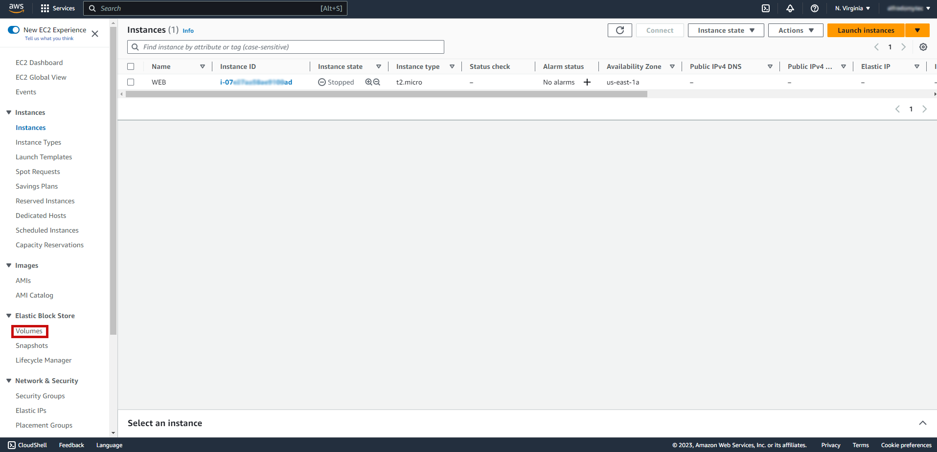Zoom in on the instance state icon
937x452 pixels.
click(368, 82)
